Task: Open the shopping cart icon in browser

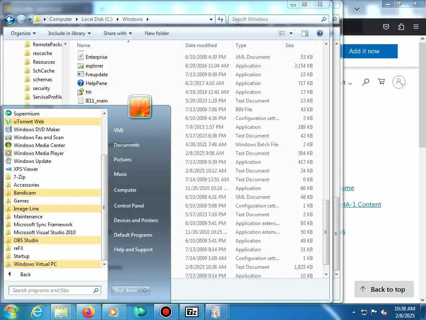Action: (x=381, y=82)
